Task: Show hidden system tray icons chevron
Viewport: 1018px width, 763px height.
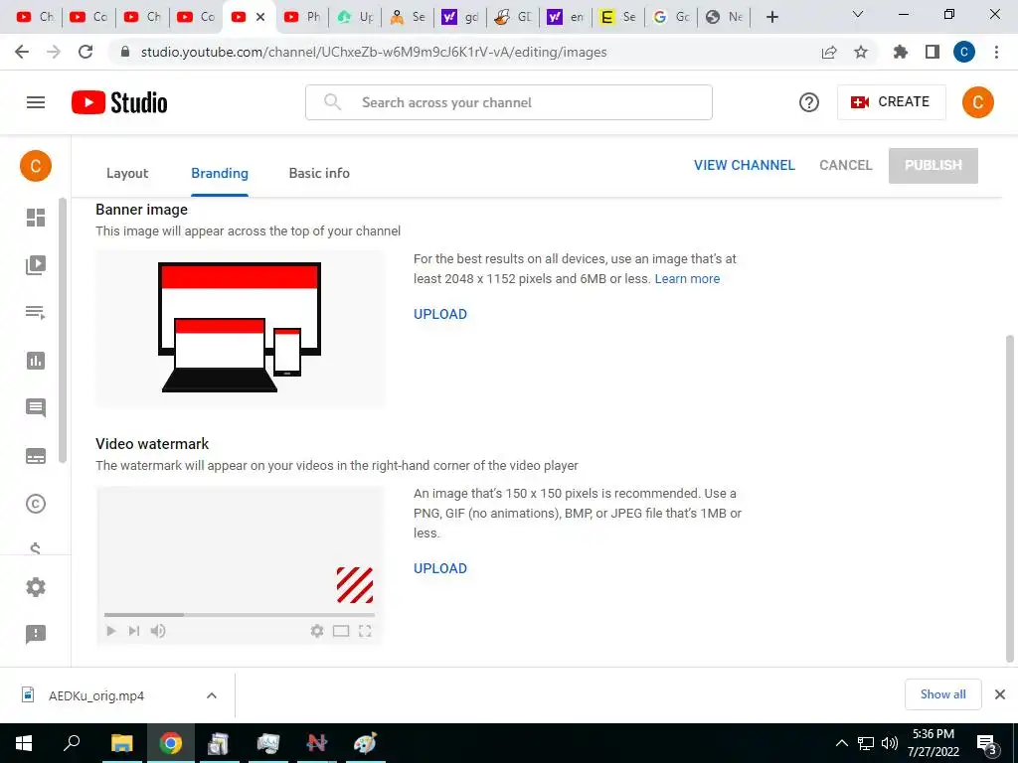Action: click(841, 743)
